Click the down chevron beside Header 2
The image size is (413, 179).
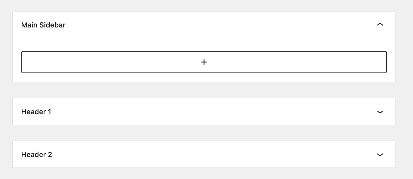[380, 155]
